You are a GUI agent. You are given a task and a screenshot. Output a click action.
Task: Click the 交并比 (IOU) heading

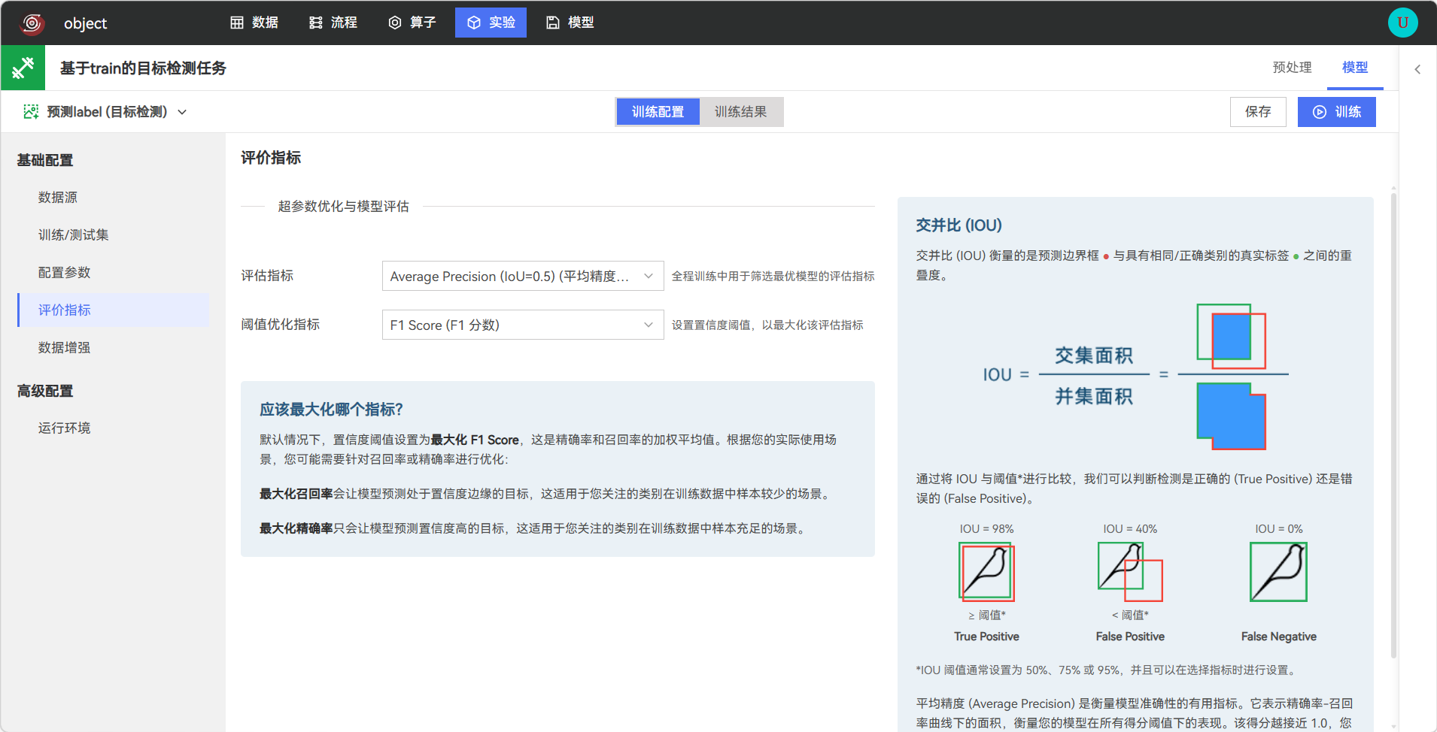[x=959, y=225]
